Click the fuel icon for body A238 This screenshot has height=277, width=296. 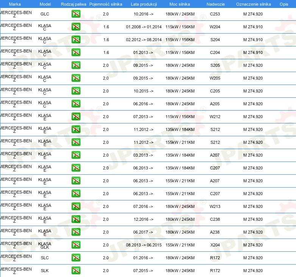76,232
